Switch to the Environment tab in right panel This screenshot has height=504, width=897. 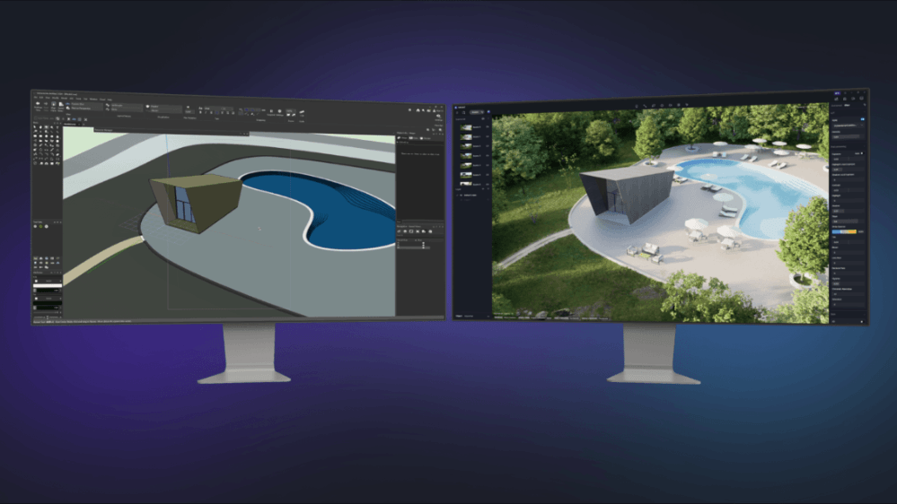tap(836, 105)
